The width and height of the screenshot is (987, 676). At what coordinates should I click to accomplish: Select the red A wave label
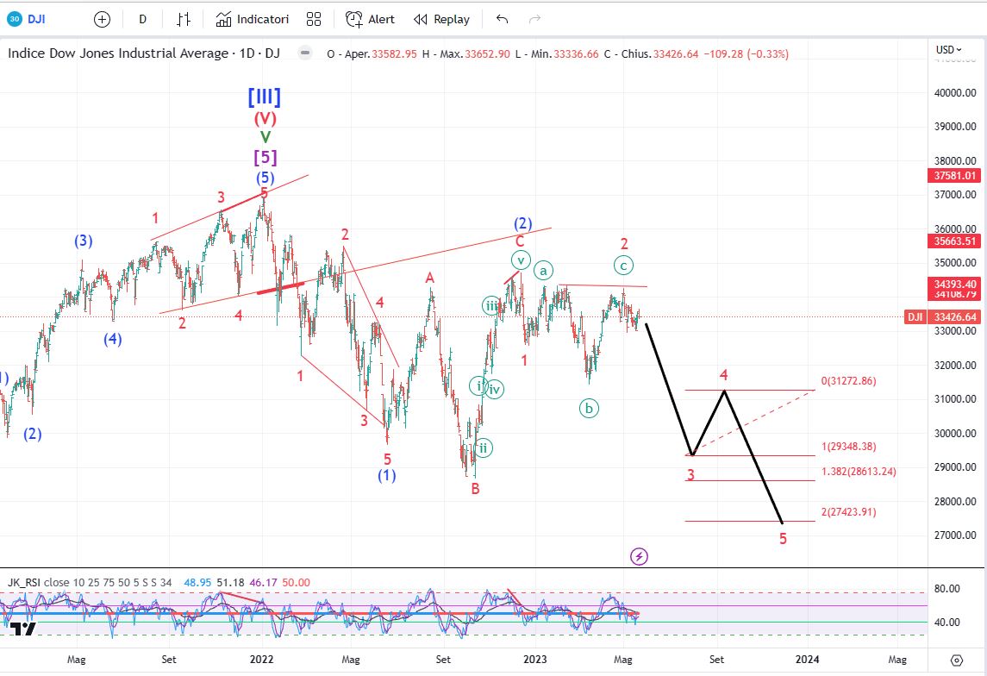click(430, 278)
